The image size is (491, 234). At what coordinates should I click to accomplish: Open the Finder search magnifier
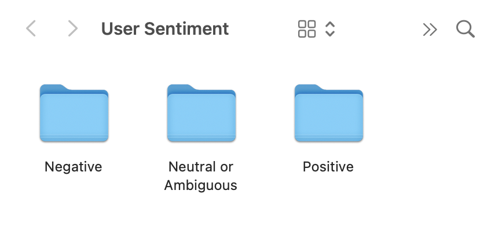pyautogui.click(x=465, y=28)
